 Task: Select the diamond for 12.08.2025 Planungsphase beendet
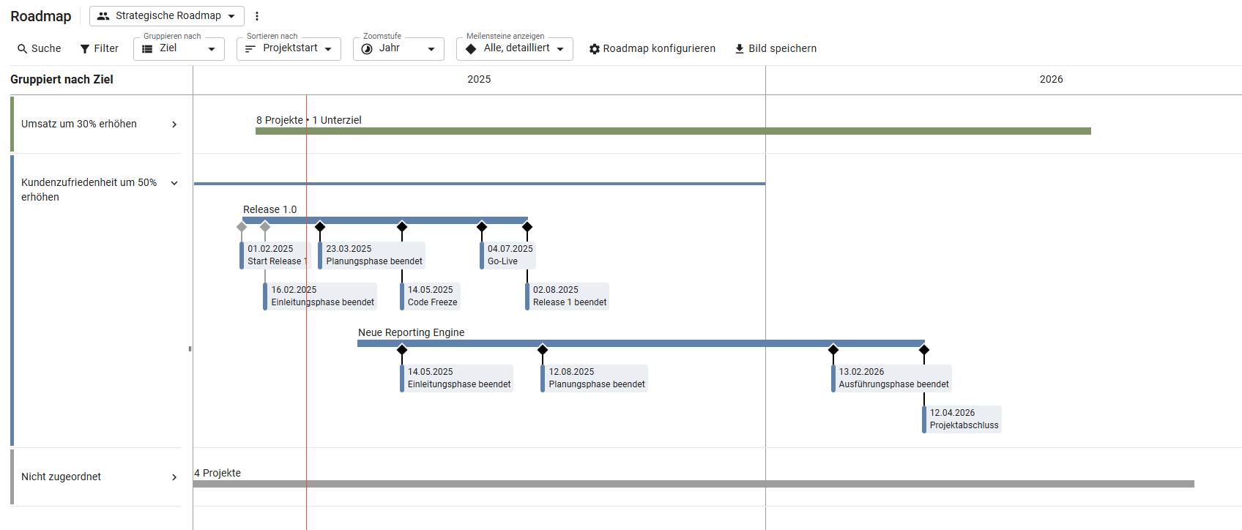coord(543,350)
